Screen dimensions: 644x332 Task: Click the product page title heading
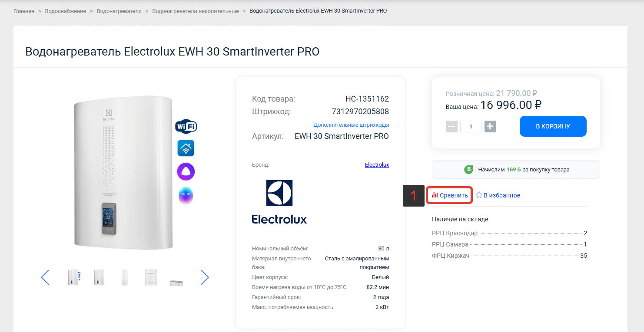pos(173,52)
